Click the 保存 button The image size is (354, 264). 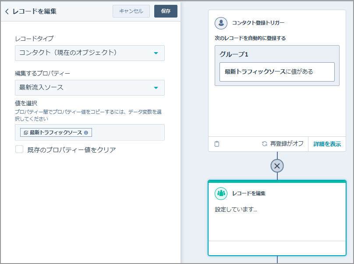click(166, 11)
